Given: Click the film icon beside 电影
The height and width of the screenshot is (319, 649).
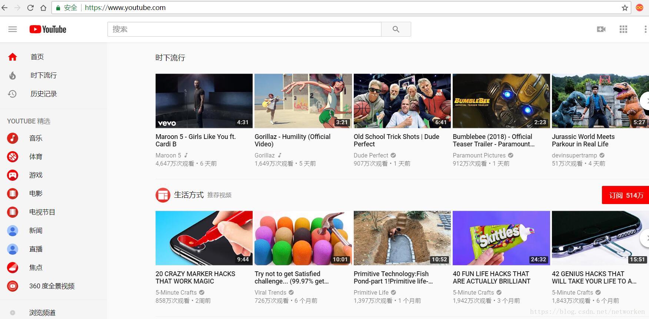Looking at the screenshot, I should [x=13, y=193].
